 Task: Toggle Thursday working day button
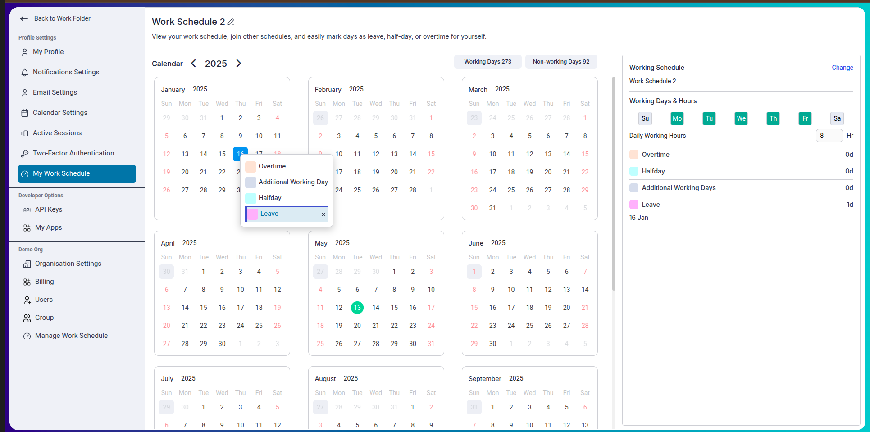773,118
